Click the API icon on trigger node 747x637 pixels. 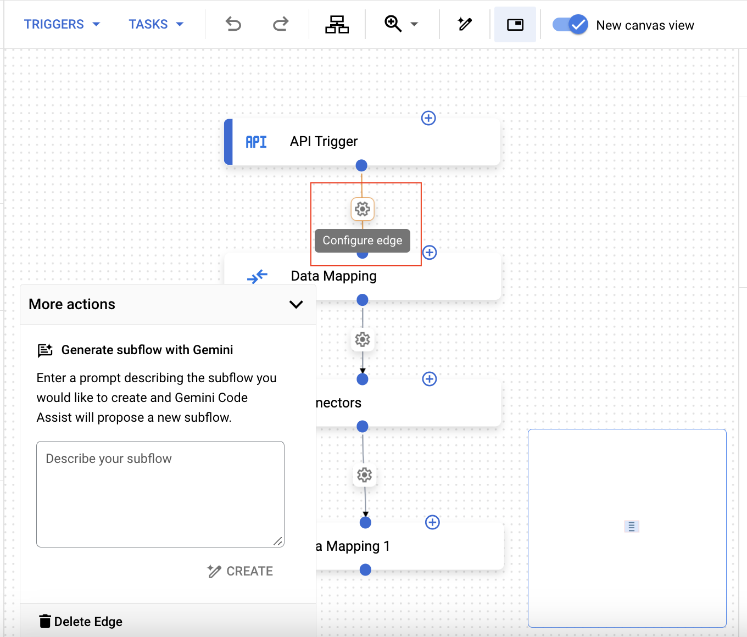click(x=256, y=142)
